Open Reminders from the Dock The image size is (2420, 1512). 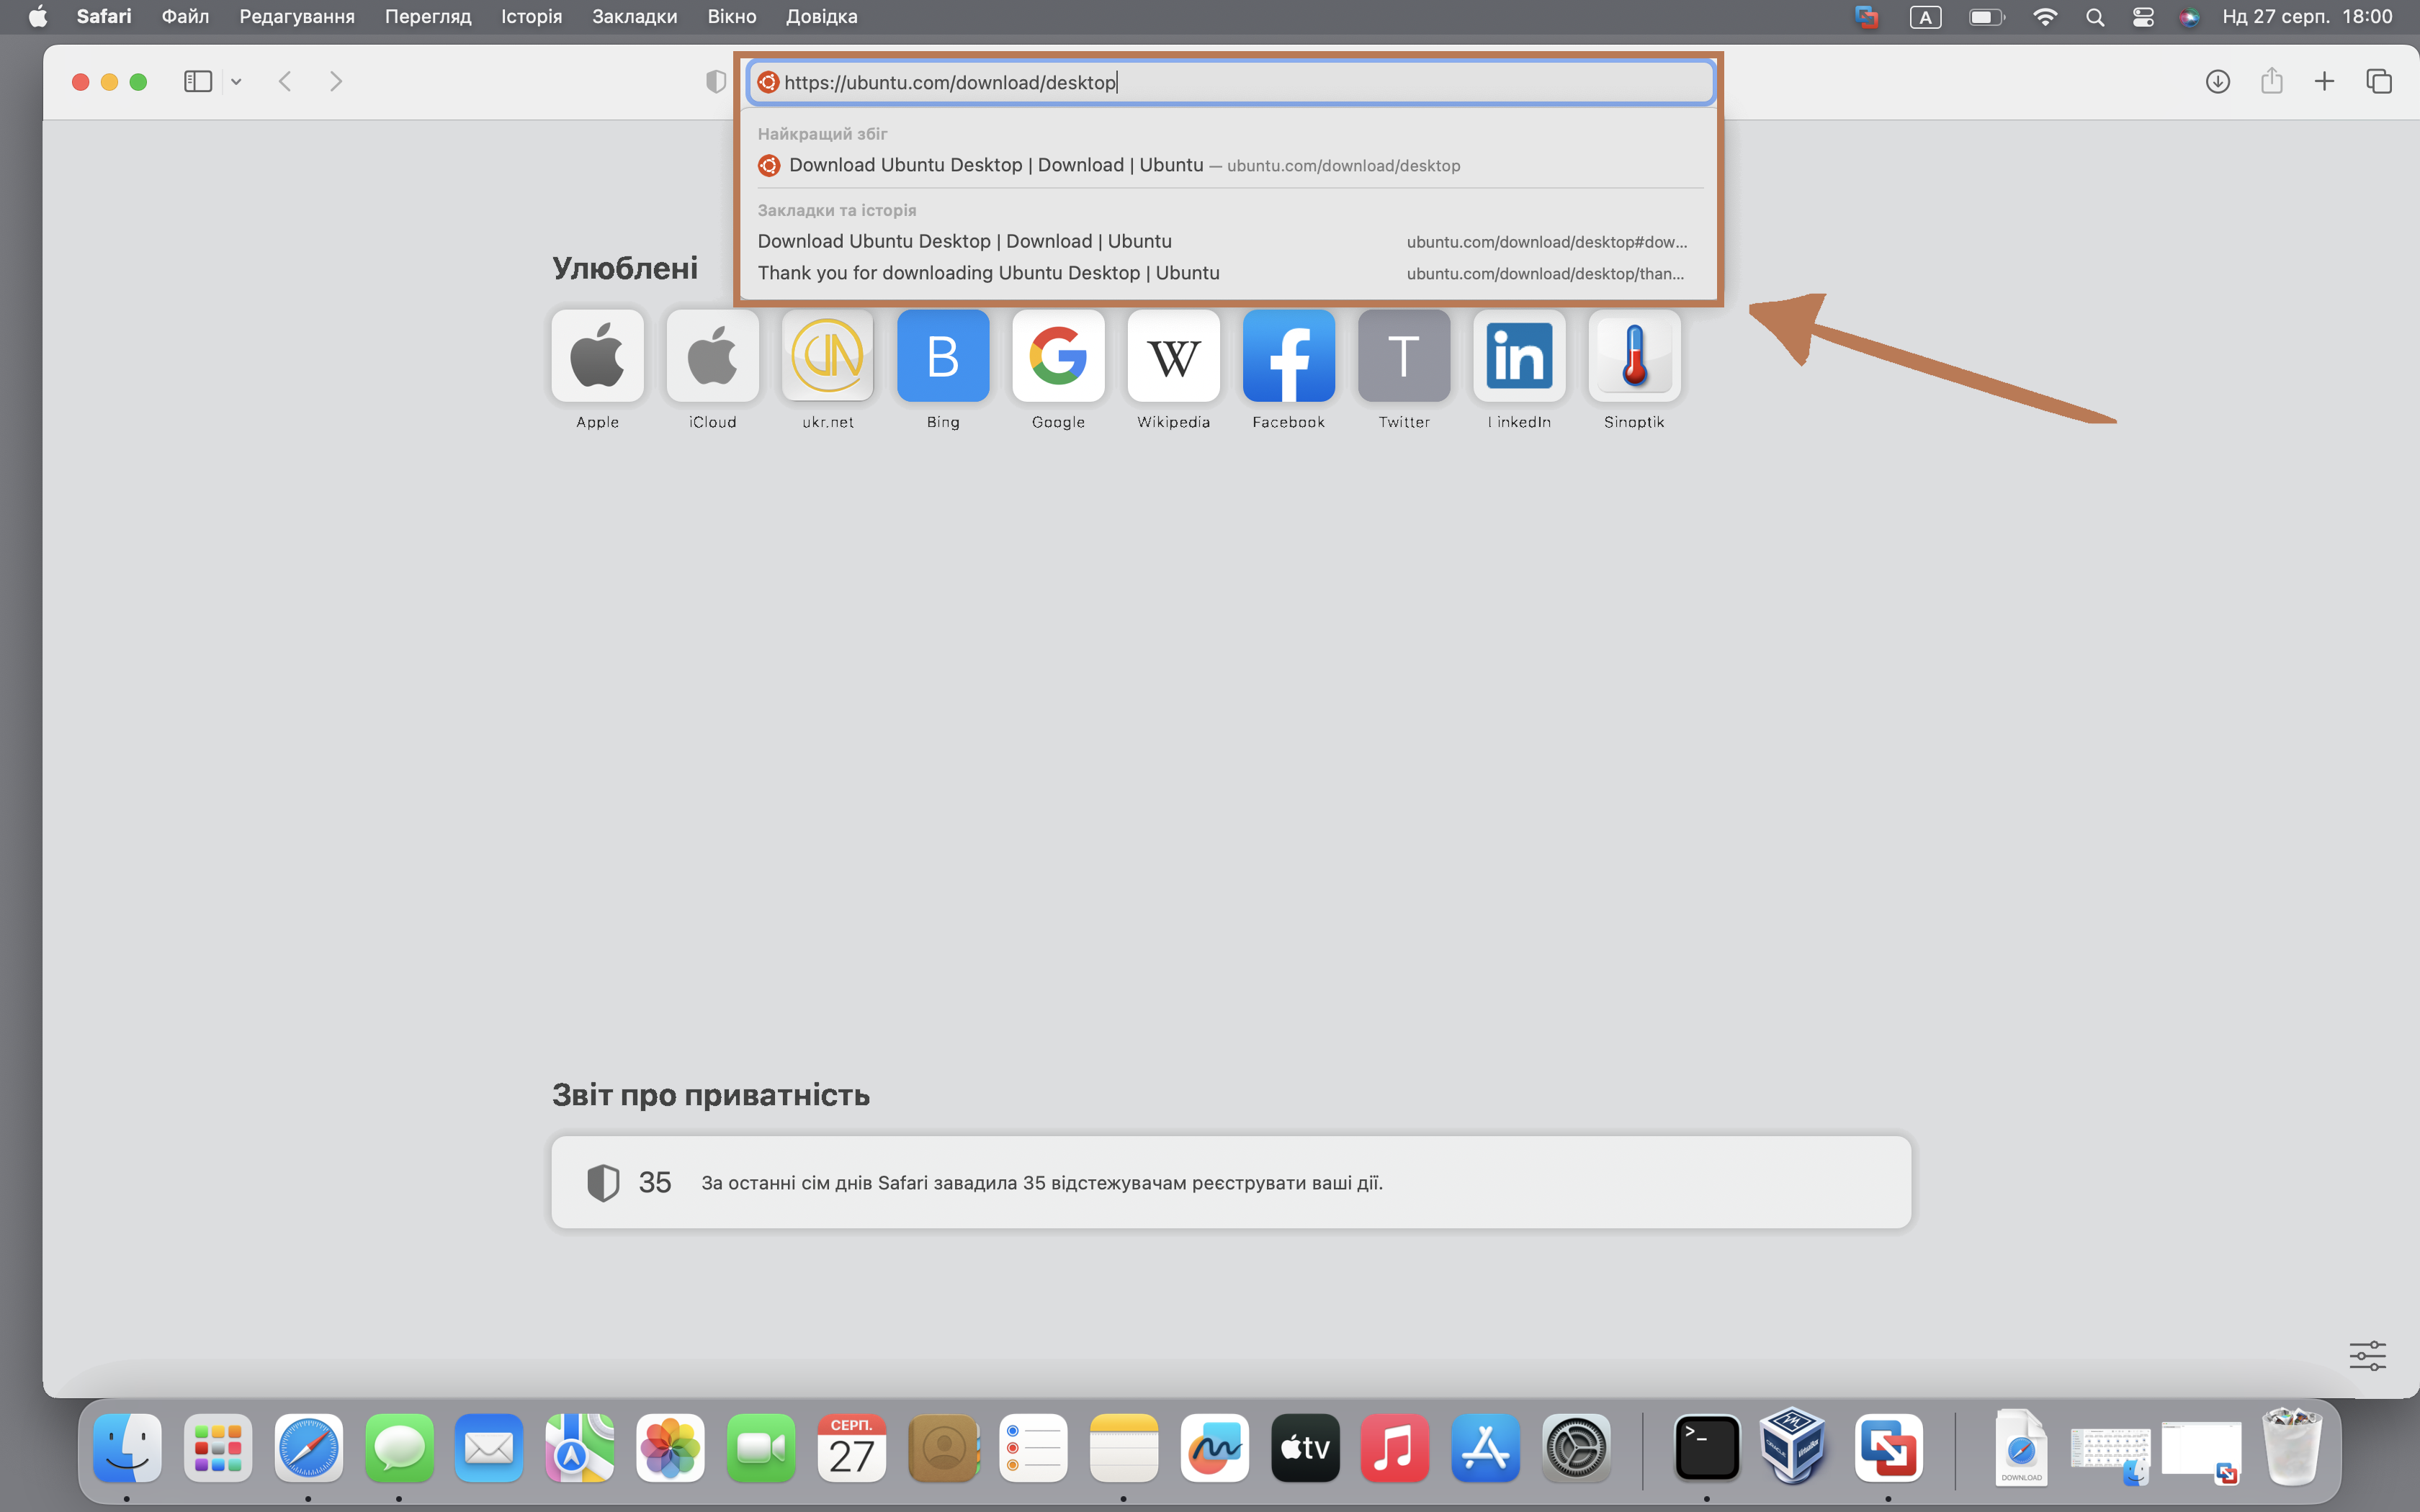pyautogui.click(x=1033, y=1447)
